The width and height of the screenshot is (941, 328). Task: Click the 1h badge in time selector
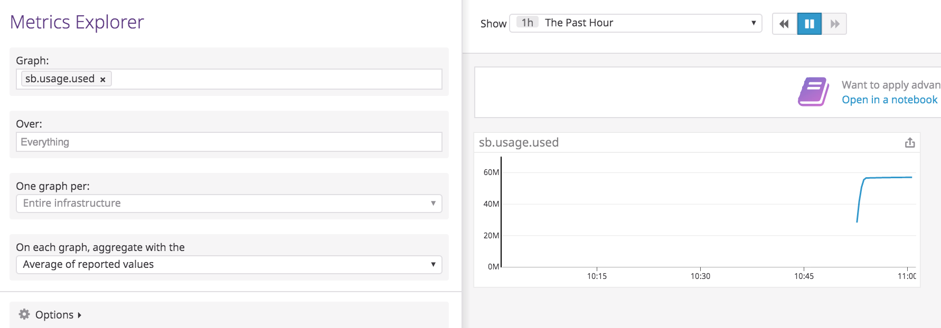click(x=527, y=23)
